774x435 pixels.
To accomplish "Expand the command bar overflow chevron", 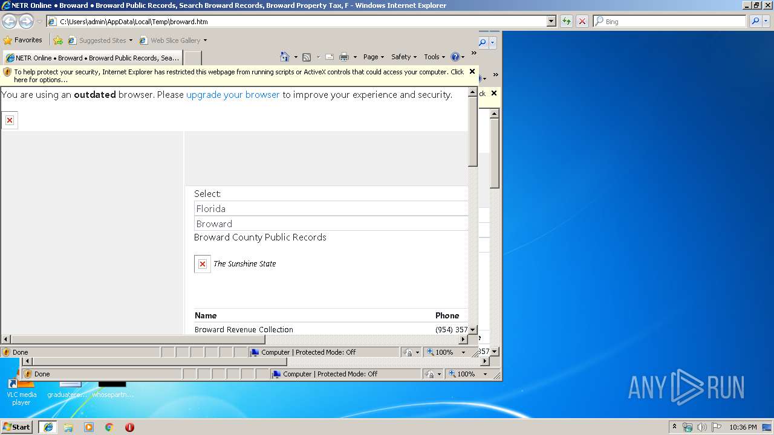I will tap(473, 53).
